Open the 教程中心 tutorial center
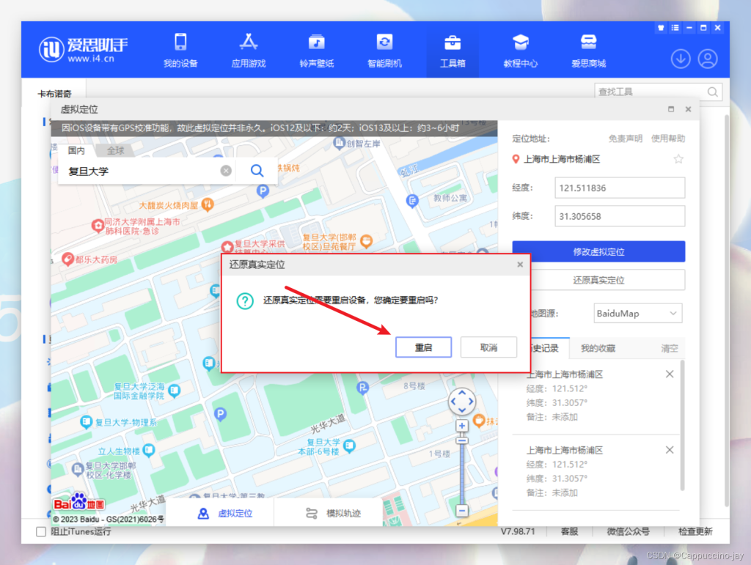 pyautogui.click(x=520, y=51)
